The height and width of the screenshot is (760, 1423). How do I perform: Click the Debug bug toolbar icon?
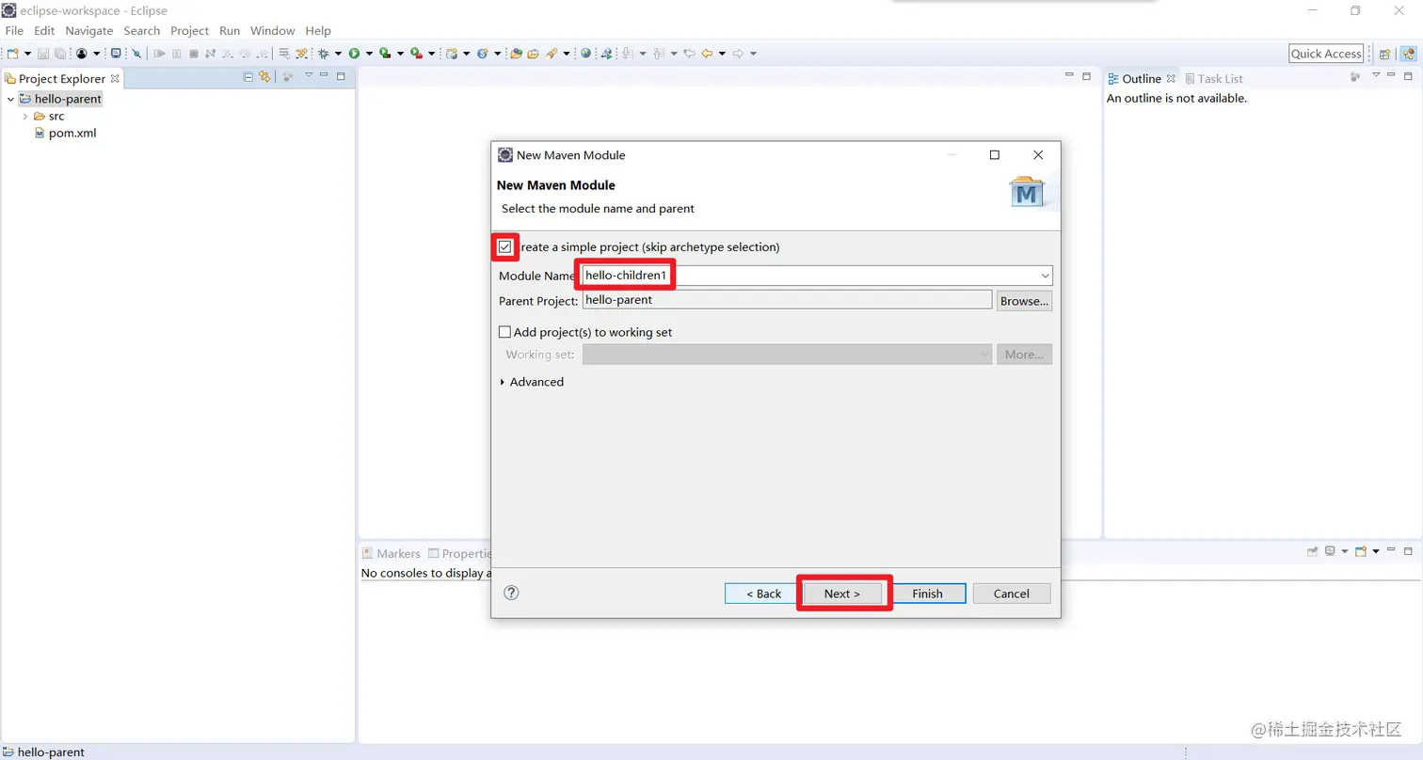[x=323, y=54]
